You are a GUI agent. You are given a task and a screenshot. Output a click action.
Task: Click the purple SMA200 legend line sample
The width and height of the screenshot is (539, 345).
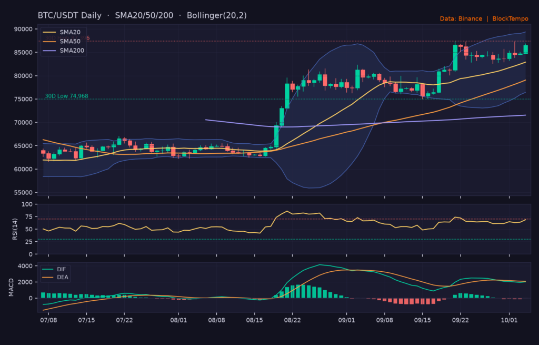coord(49,51)
